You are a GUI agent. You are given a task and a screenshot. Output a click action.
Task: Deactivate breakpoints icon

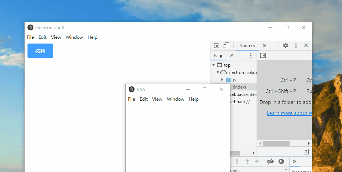coord(271,161)
